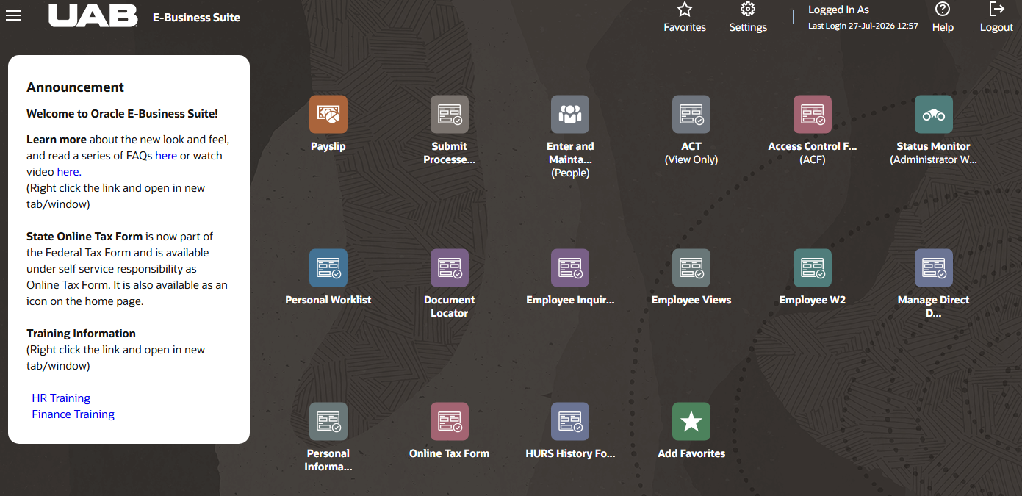The width and height of the screenshot is (1022, 496).
Task: Open the Payslip tile icon
Action: 328,115
